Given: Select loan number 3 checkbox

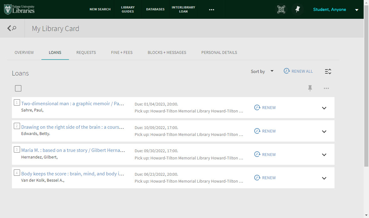Looking at the screenshot, I should tap(17, 149).
